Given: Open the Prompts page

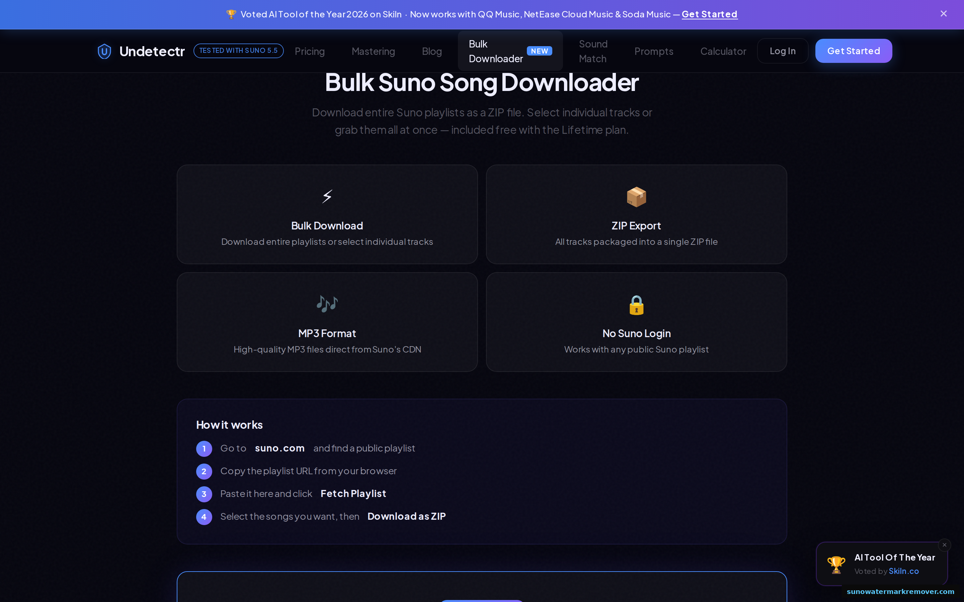Looking at the screenshot, I should [x=654, y=52].
